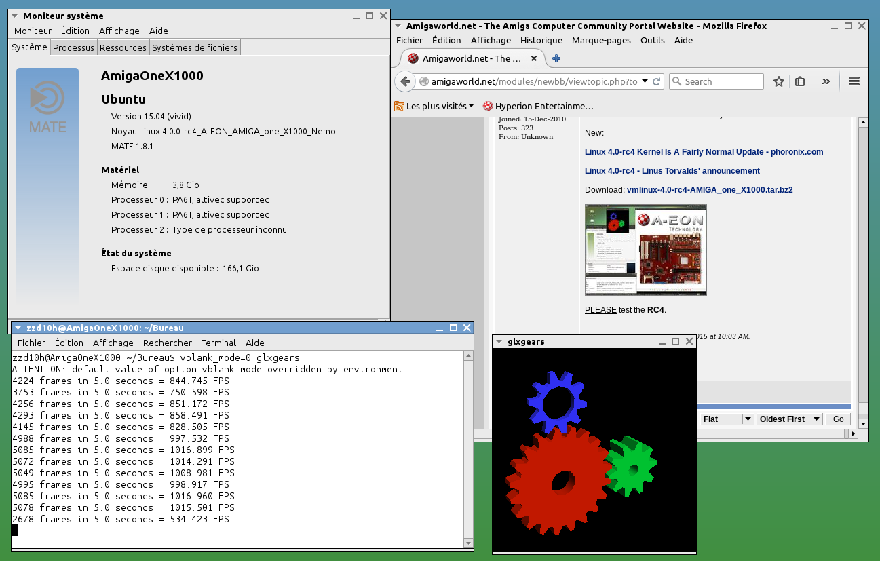Open the Firefox hamburger menu

(x=854, y=81)
